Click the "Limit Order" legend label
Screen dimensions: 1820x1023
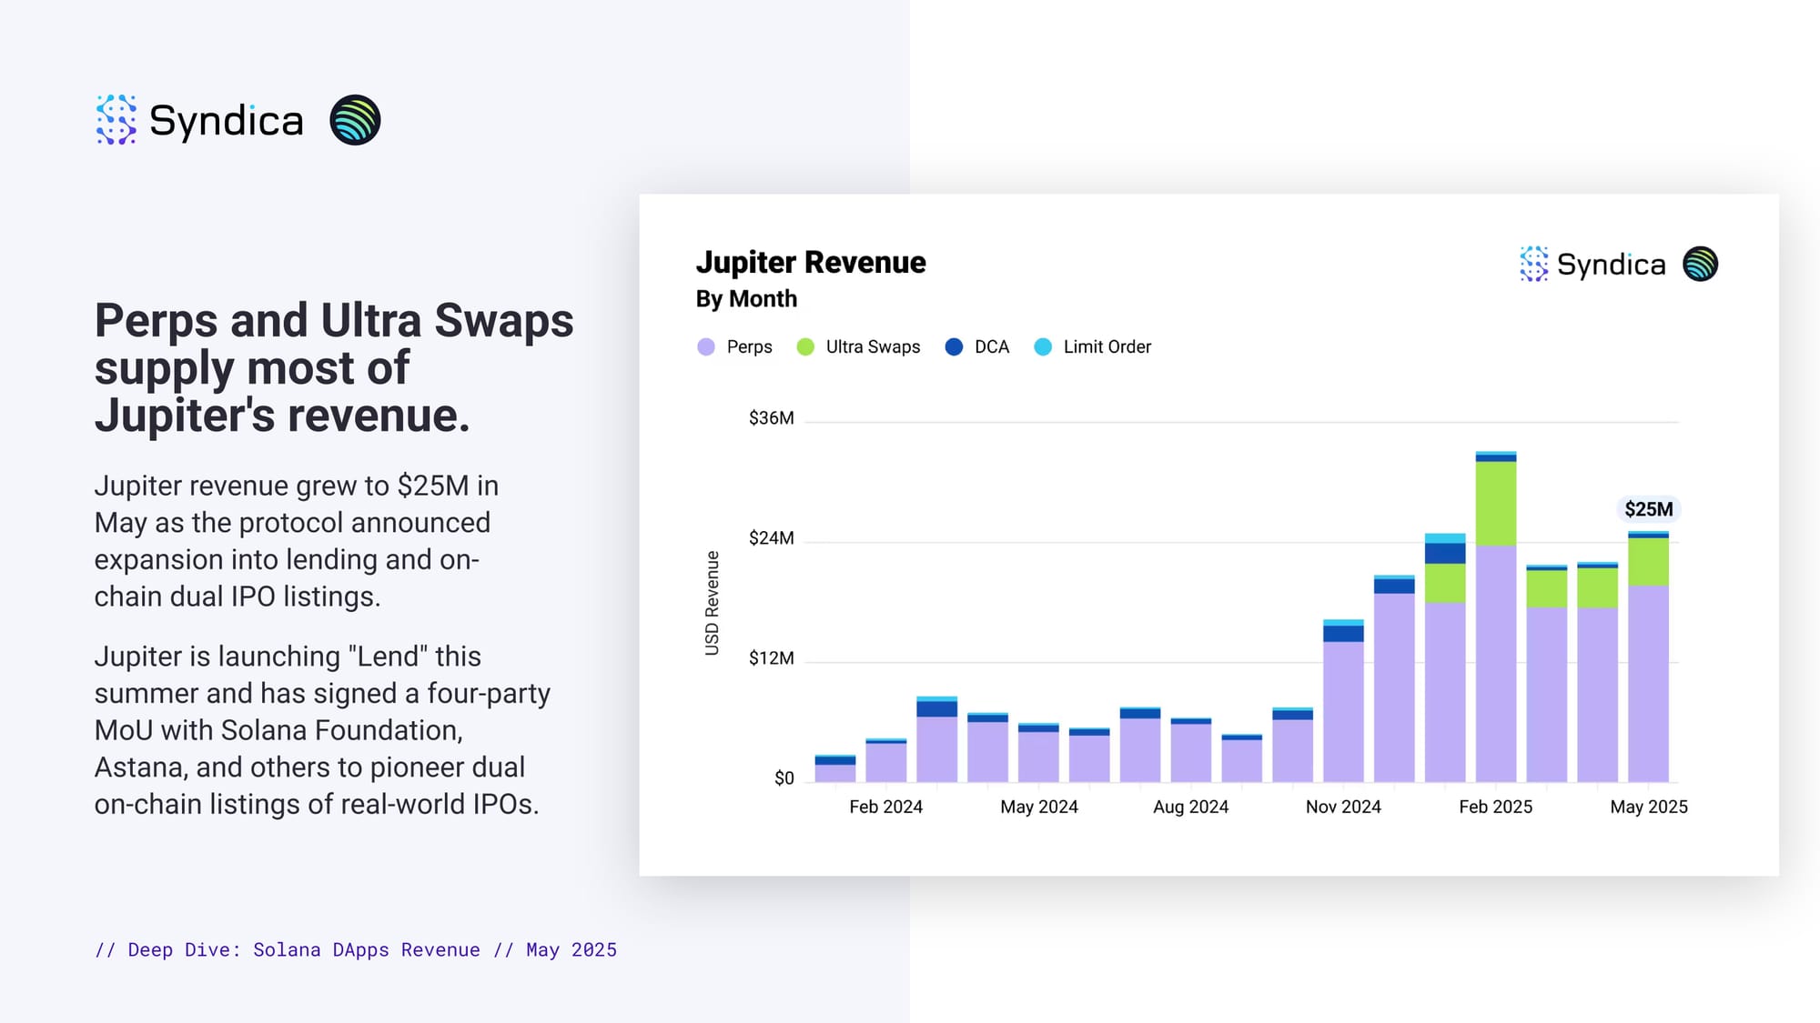click(1107, 346)
